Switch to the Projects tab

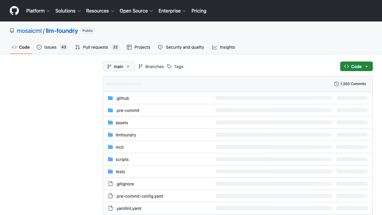pos(138,47)
